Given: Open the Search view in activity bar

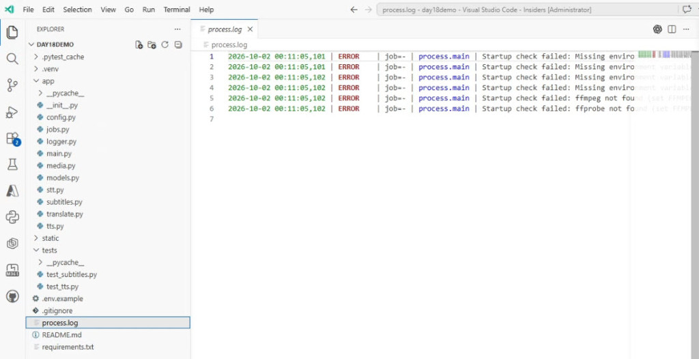Looking at the screenshot, I should point(12,59).
